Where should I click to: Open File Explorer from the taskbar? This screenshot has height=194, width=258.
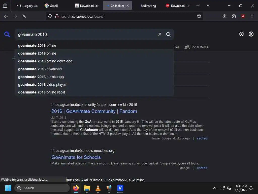(87, 188)
